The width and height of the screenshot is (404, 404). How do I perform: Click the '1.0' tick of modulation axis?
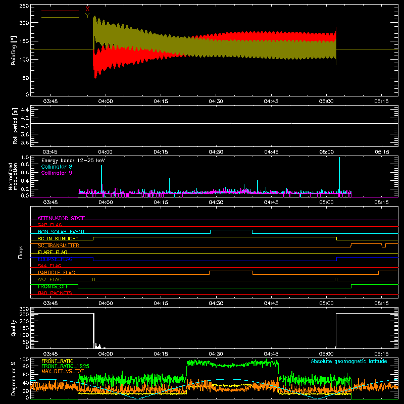25,158
